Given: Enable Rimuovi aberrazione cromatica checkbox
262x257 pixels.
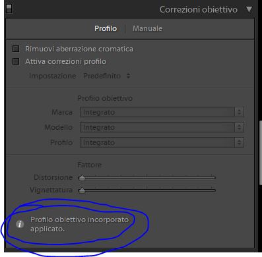Looking at the screenshot, I should point(16,49).
